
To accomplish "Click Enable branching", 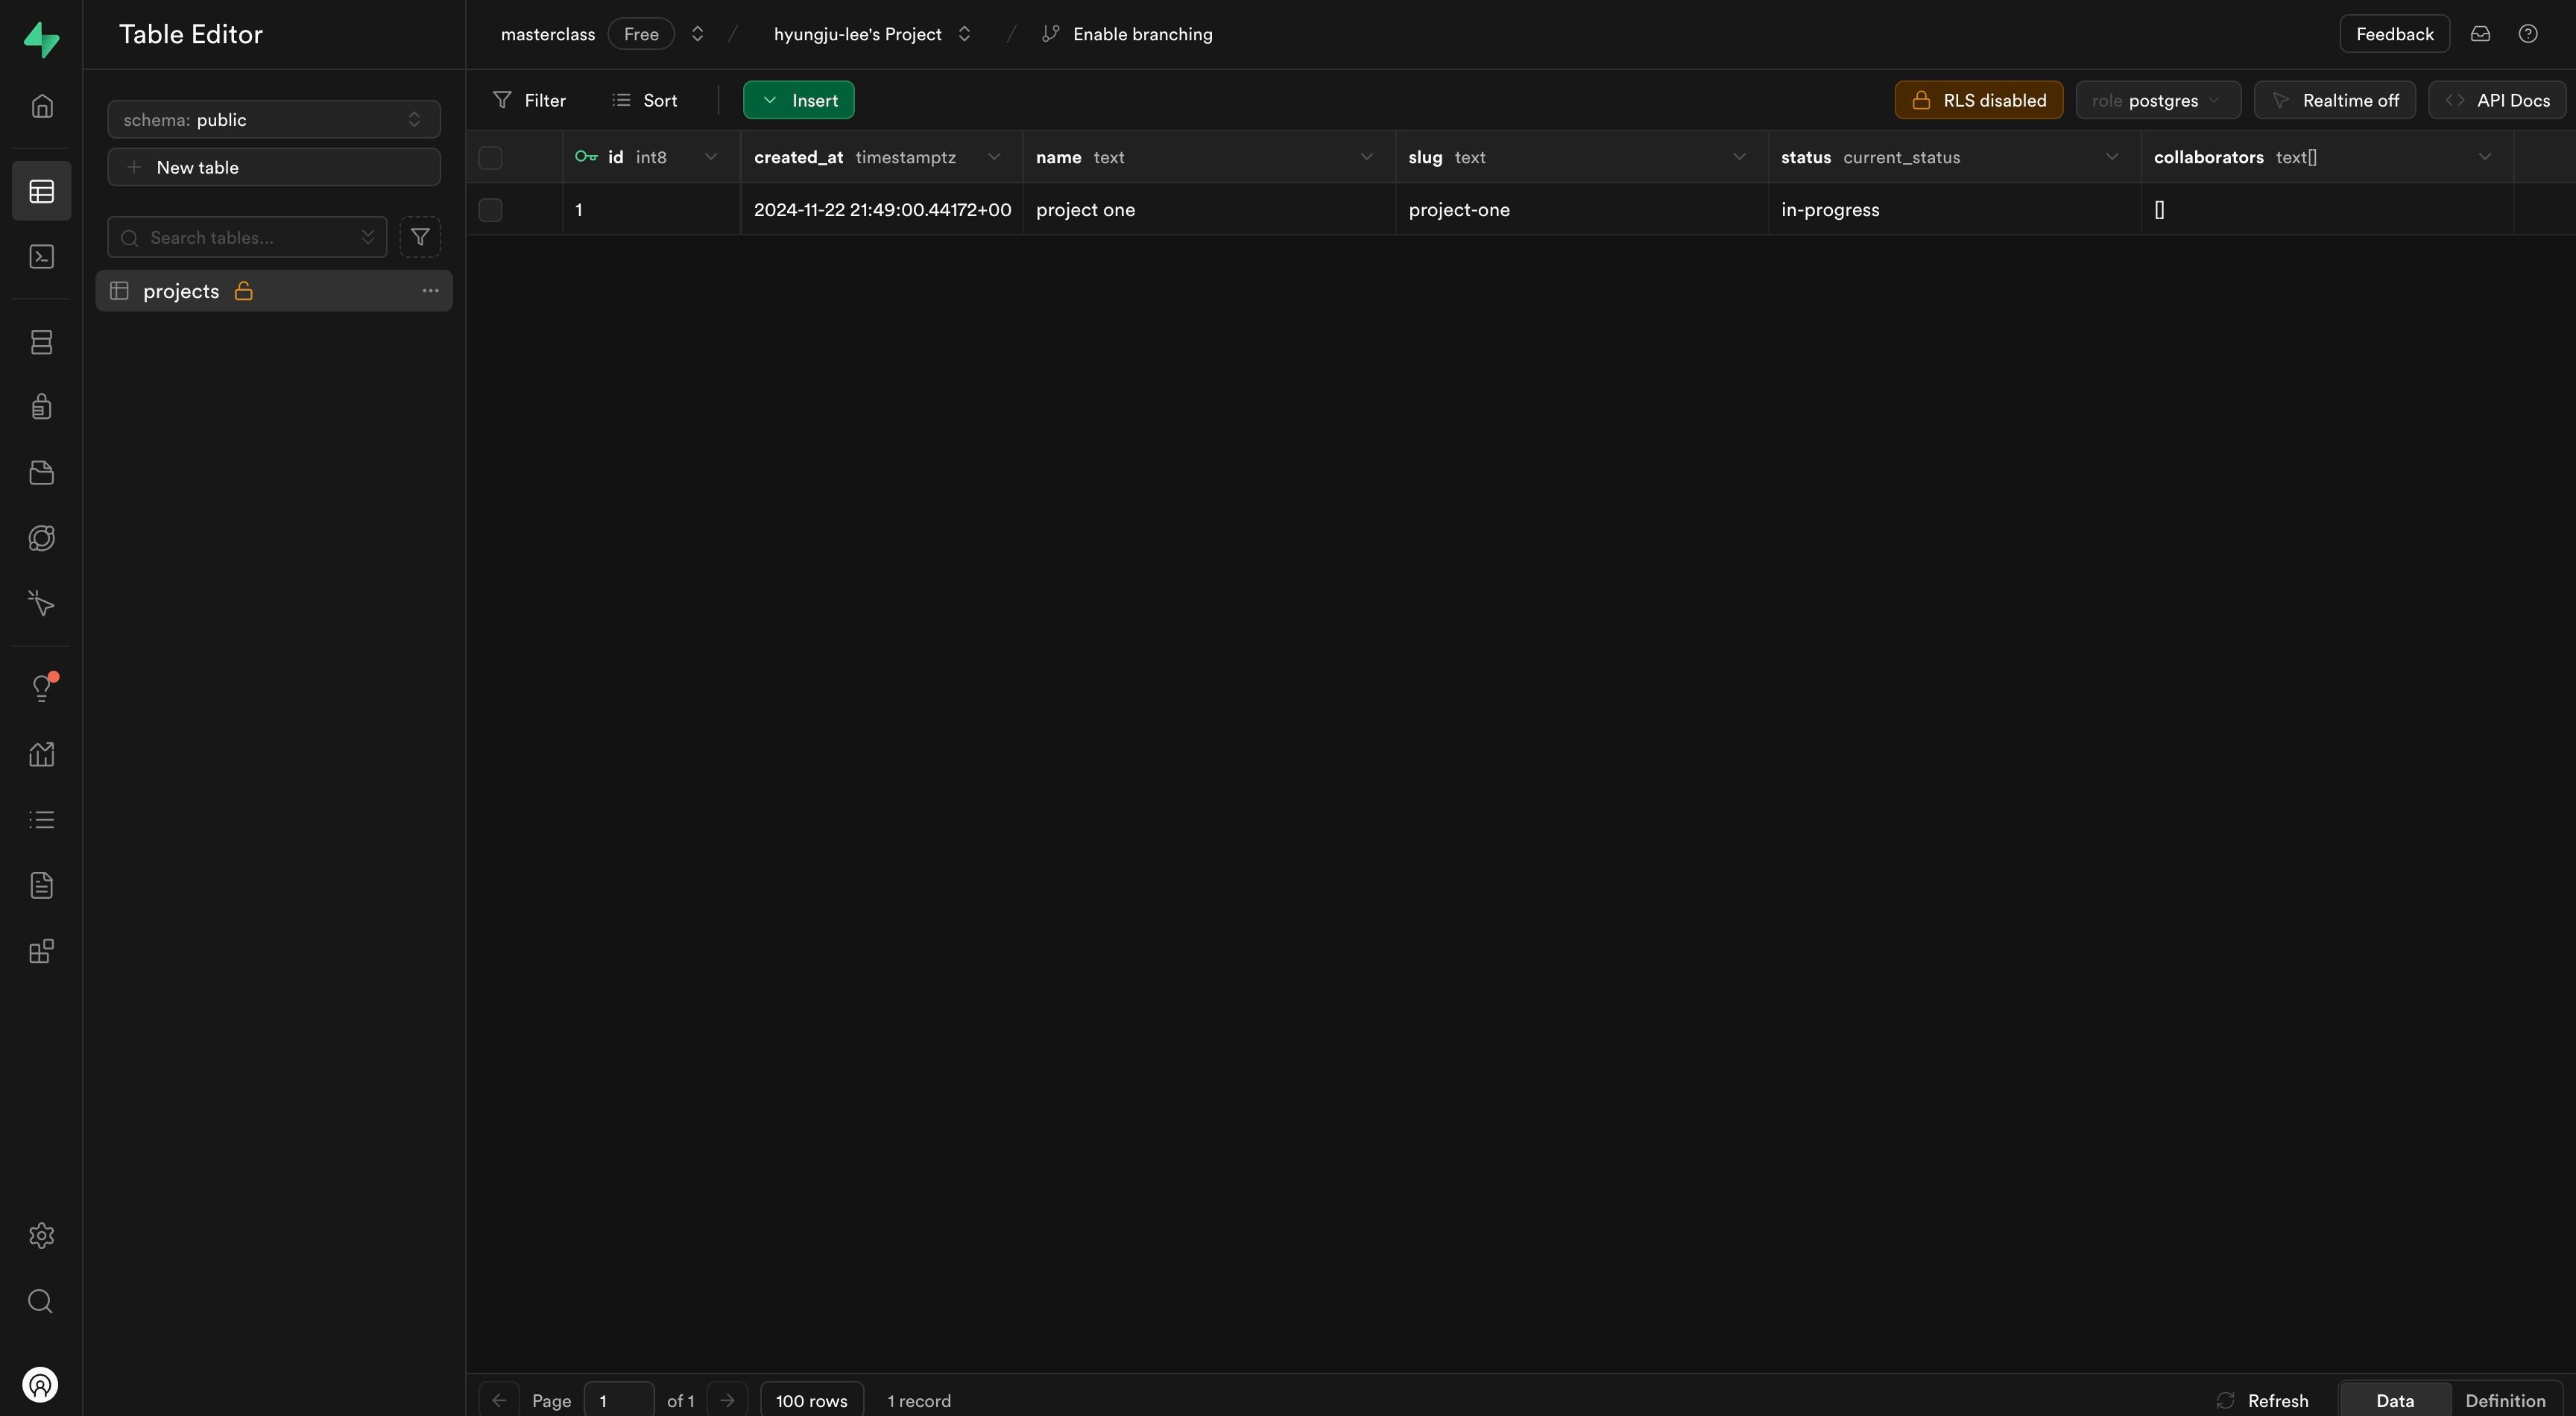I will coord(1127,34).
